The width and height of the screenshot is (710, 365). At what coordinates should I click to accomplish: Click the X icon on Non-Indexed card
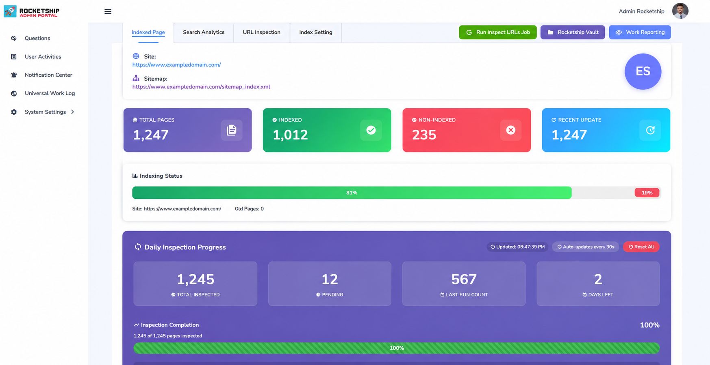[511, 130]
